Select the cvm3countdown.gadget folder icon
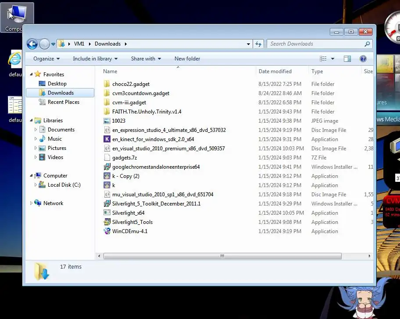Screen dimensions: 400x319 pos(107,93)
